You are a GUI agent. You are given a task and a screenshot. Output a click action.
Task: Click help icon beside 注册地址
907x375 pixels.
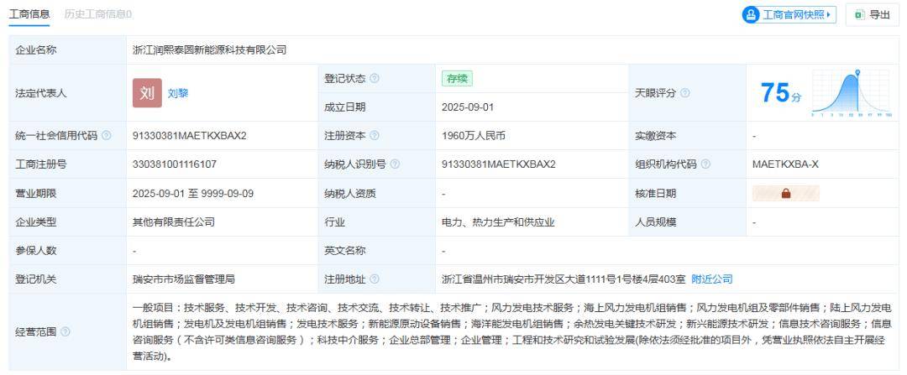point(374,279)
